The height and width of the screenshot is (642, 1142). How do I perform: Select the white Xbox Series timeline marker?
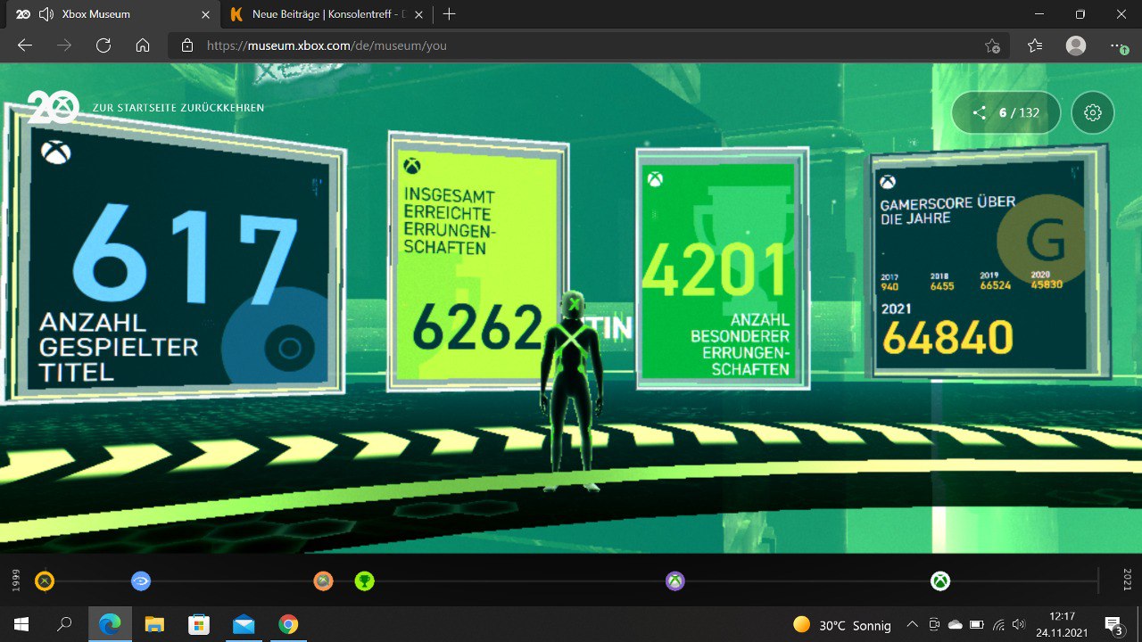point(940,581)
